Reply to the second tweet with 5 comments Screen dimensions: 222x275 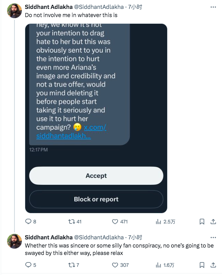(x=31, y=265)
